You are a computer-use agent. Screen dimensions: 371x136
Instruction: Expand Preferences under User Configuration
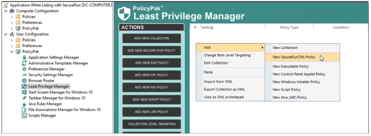[12, 46]
